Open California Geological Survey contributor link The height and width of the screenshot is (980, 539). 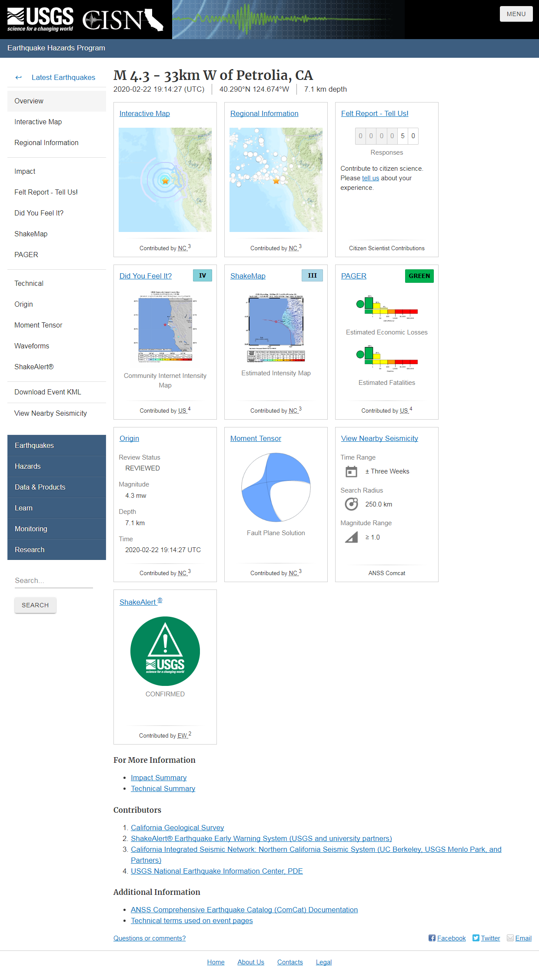(177, 828)
